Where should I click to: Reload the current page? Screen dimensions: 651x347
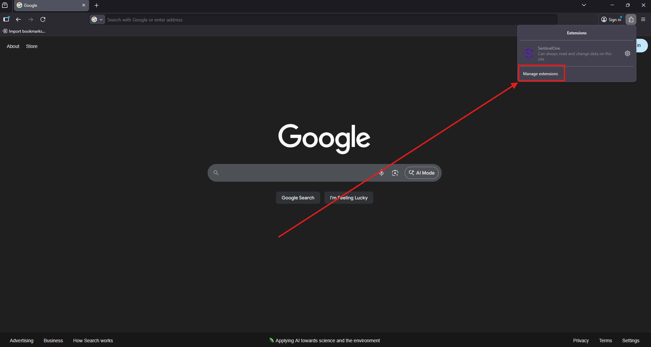coord(43,19)
